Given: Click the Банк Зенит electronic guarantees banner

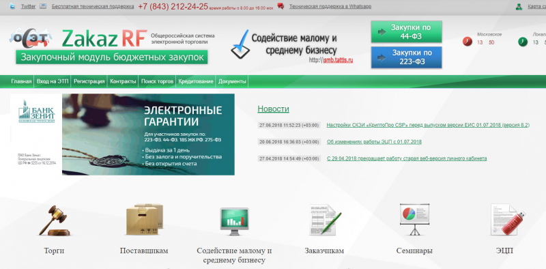Looking at the screenshot, I should click(x=123, y=134).
